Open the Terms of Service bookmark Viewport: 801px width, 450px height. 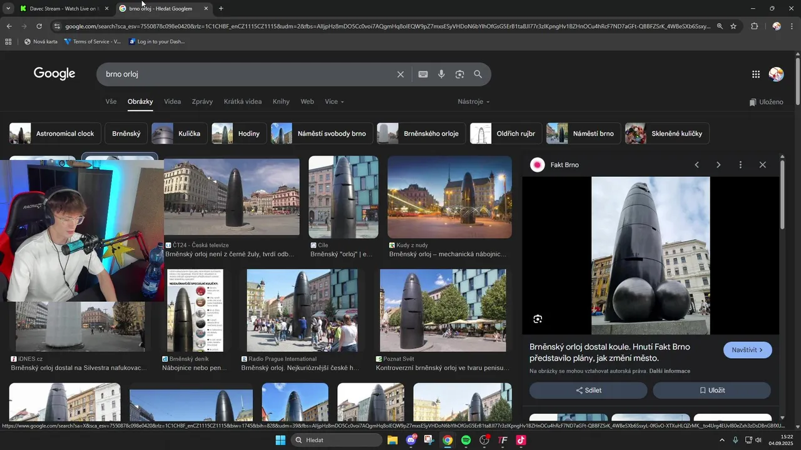[92, 42]
